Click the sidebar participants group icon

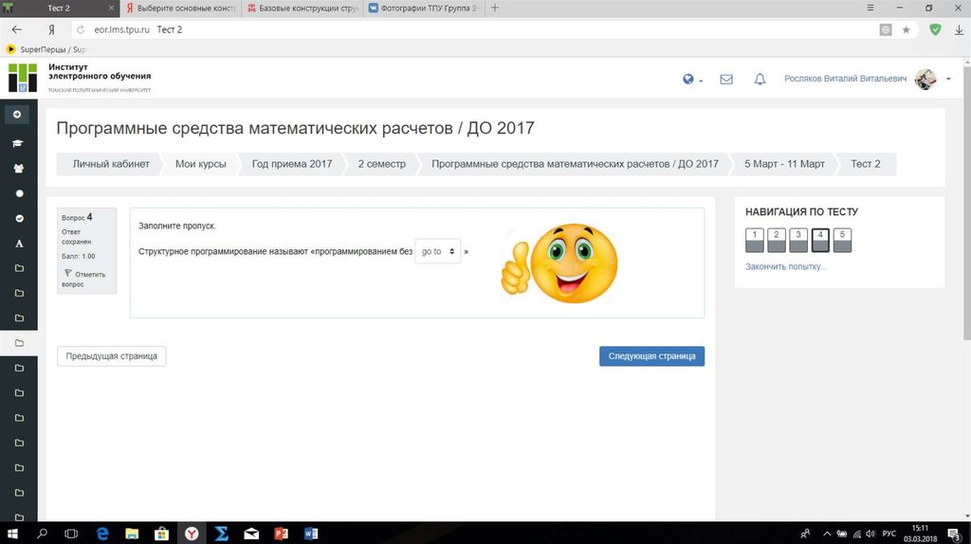coord(19,169)
